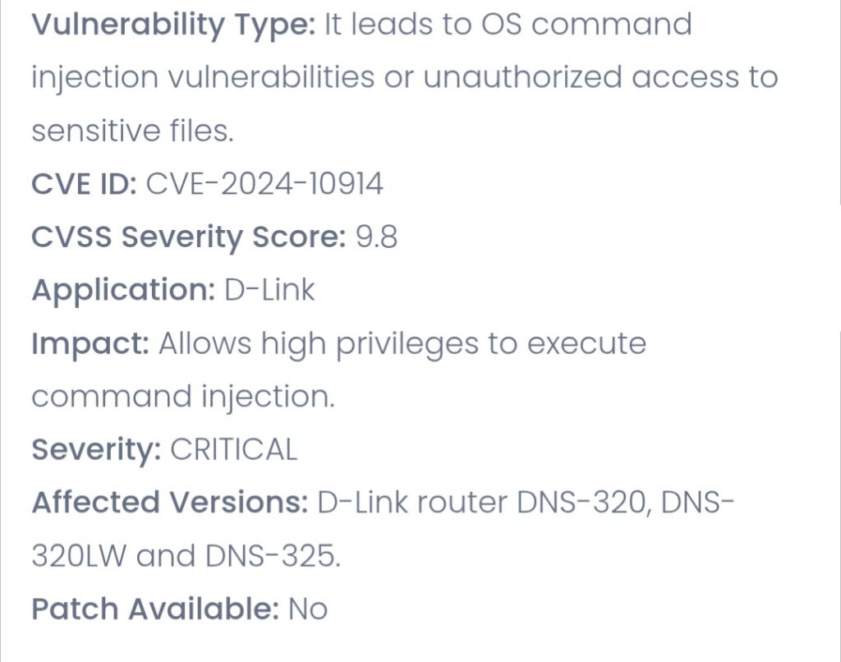Click the 'Impact:' bold label
Screen dimensions: 841x662
(x=90, y=343)
